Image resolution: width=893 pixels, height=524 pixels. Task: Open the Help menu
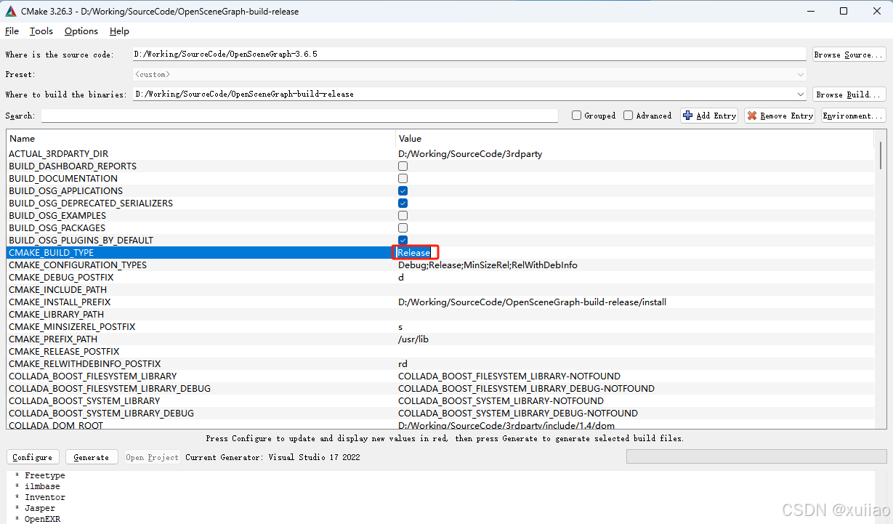(x=118, y=31)
